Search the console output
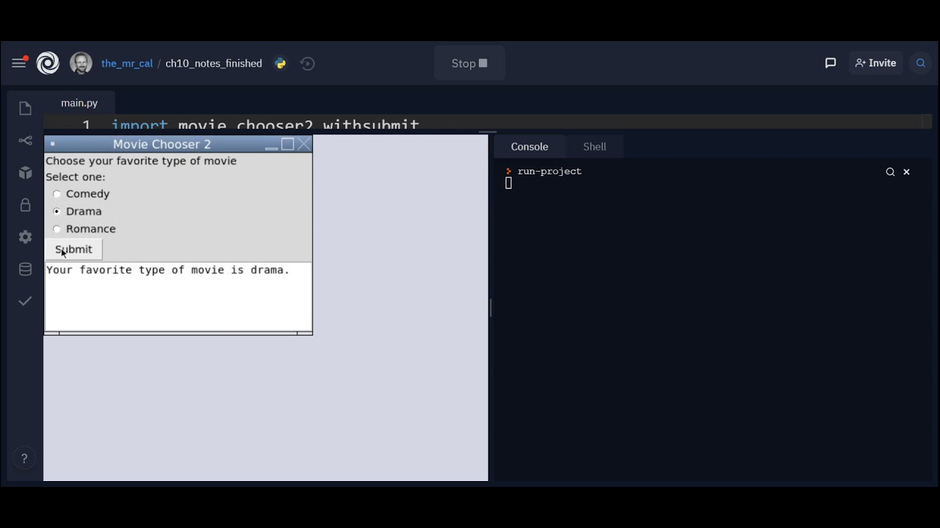940x528 pixels. [x=890, y=172]
